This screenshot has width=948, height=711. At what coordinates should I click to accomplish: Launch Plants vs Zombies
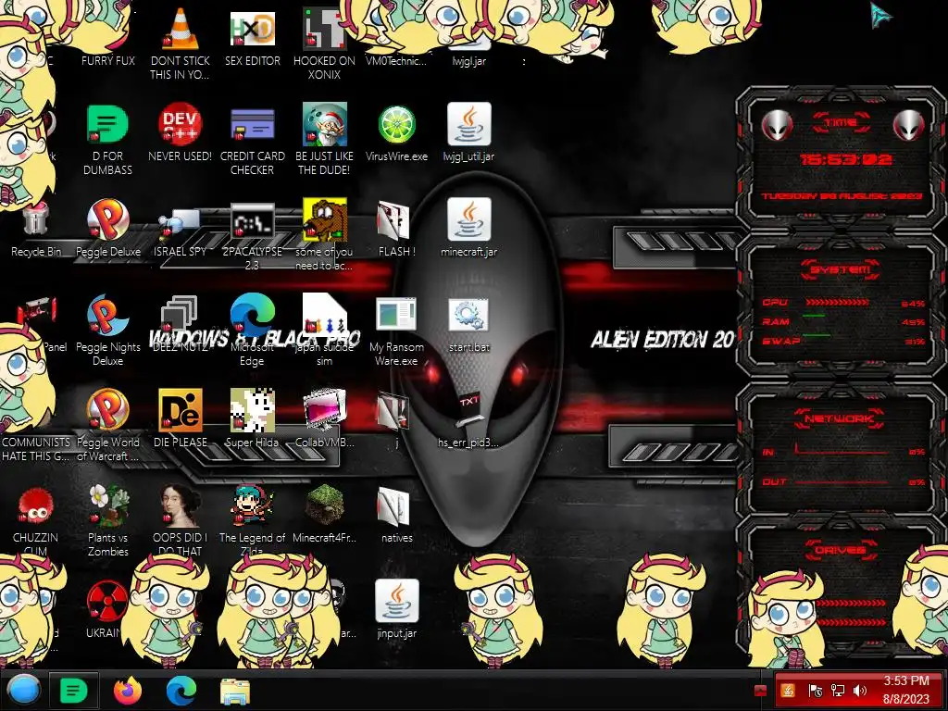tap(107, 506)
